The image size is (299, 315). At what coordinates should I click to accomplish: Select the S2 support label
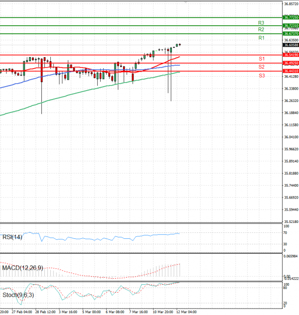click(261, 67)
